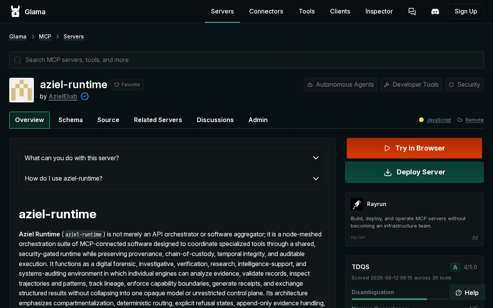Click the Autonomous Agents category tag

340,85
